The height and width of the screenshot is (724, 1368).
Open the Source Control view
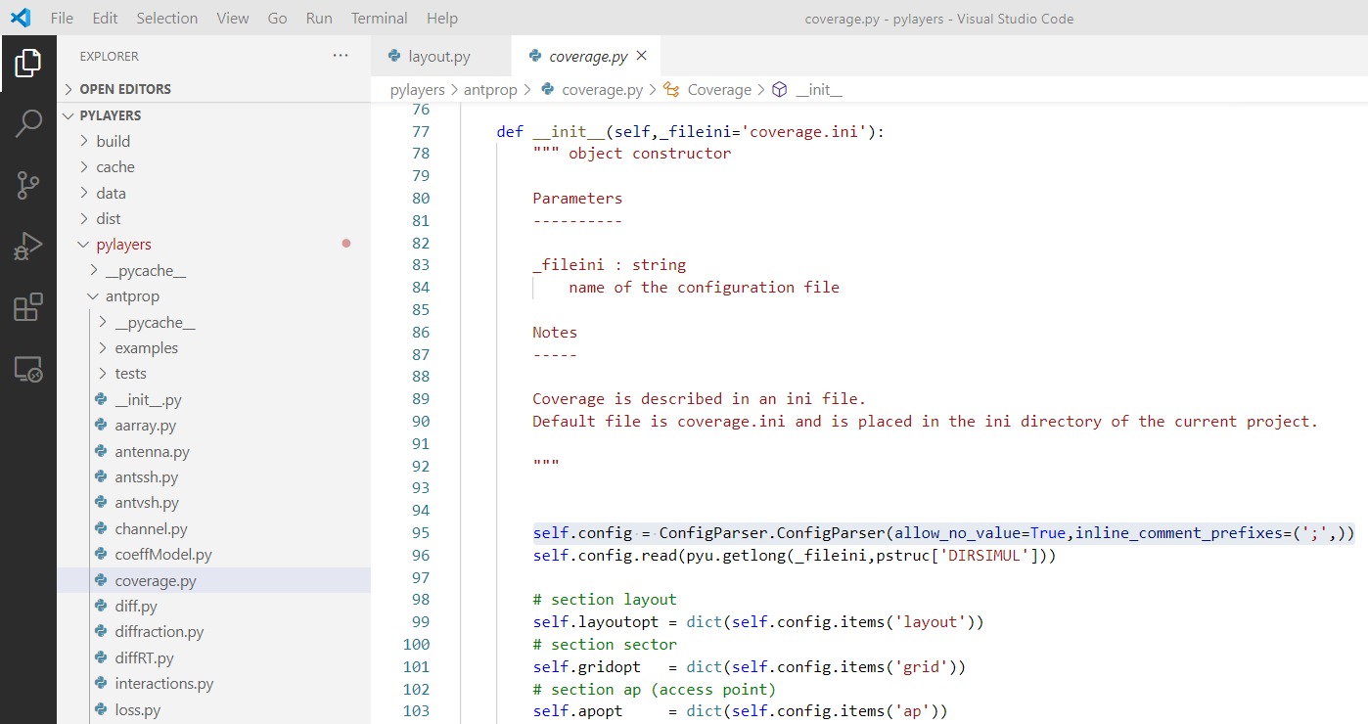click(28, 185)
